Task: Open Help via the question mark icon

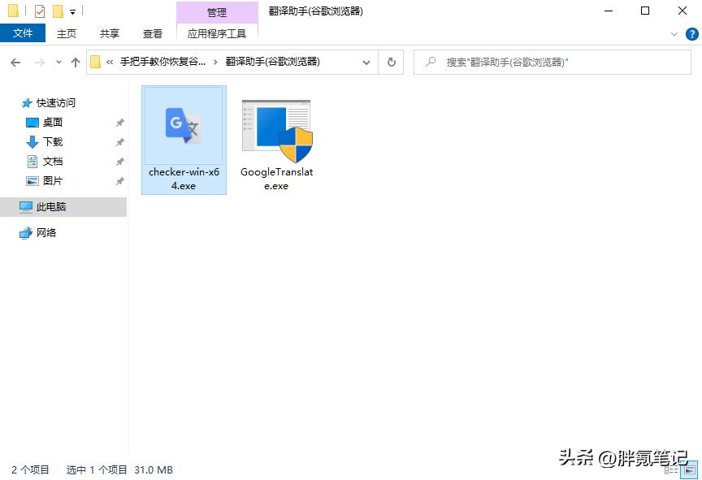Action: click(x=692, y=34)
